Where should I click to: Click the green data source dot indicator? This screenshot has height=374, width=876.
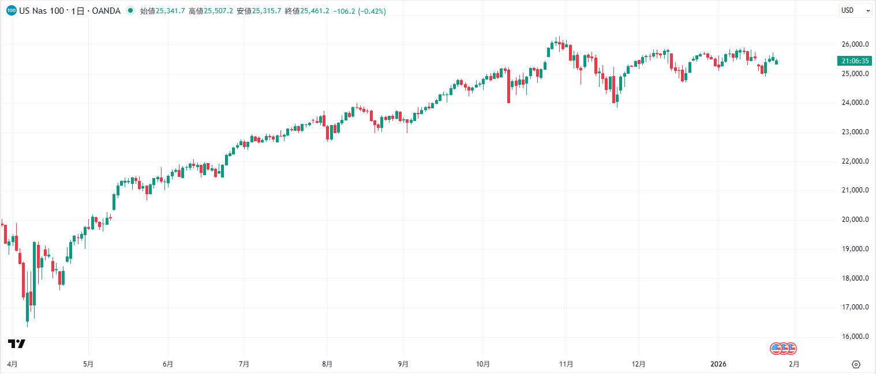tap(132, 10)
